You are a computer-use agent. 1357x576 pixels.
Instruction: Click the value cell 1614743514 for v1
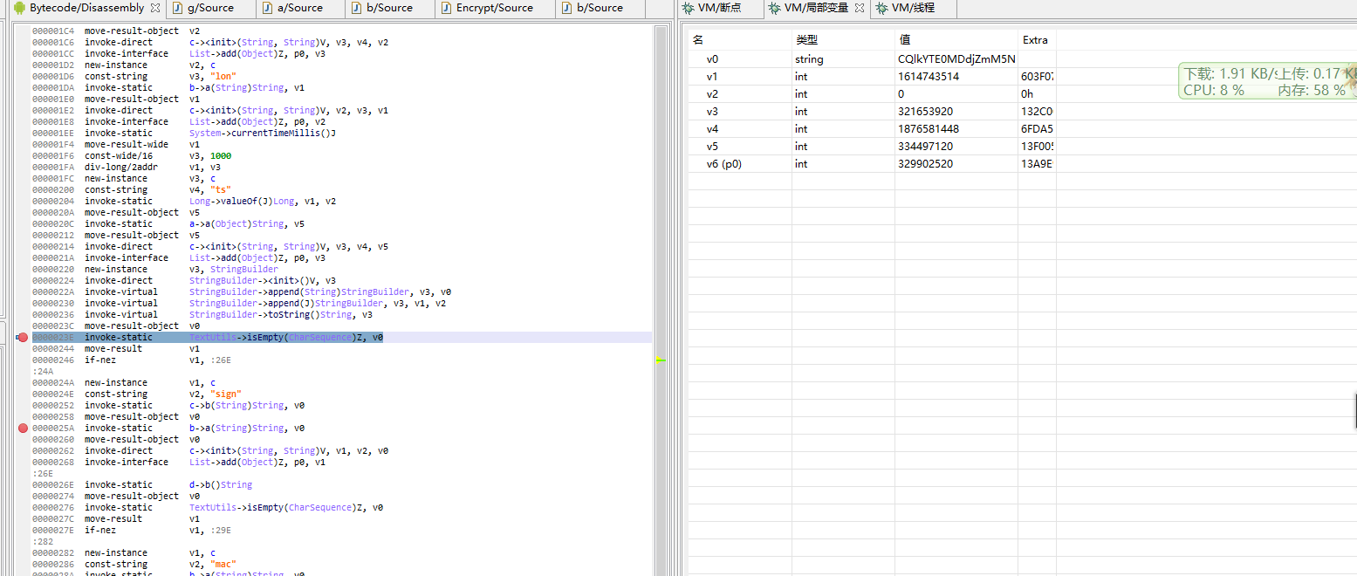point(929,77)
